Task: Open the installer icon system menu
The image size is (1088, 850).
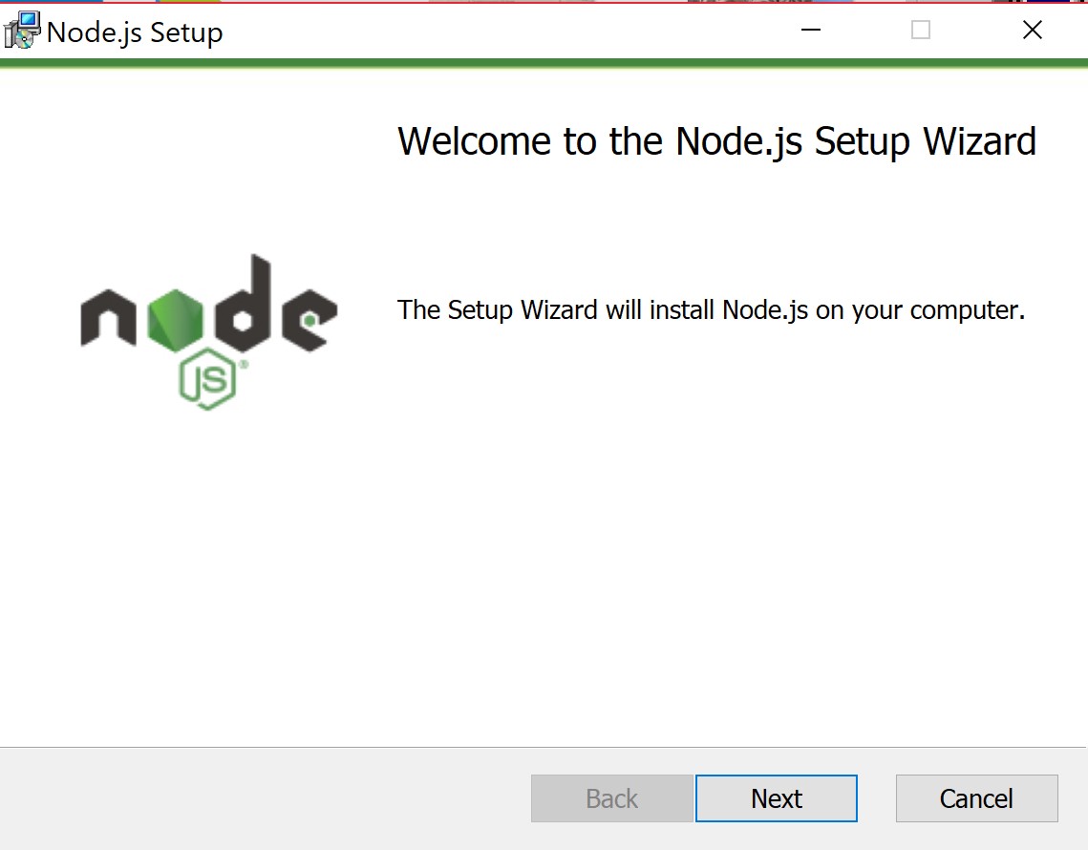Action: coord(22,31)
